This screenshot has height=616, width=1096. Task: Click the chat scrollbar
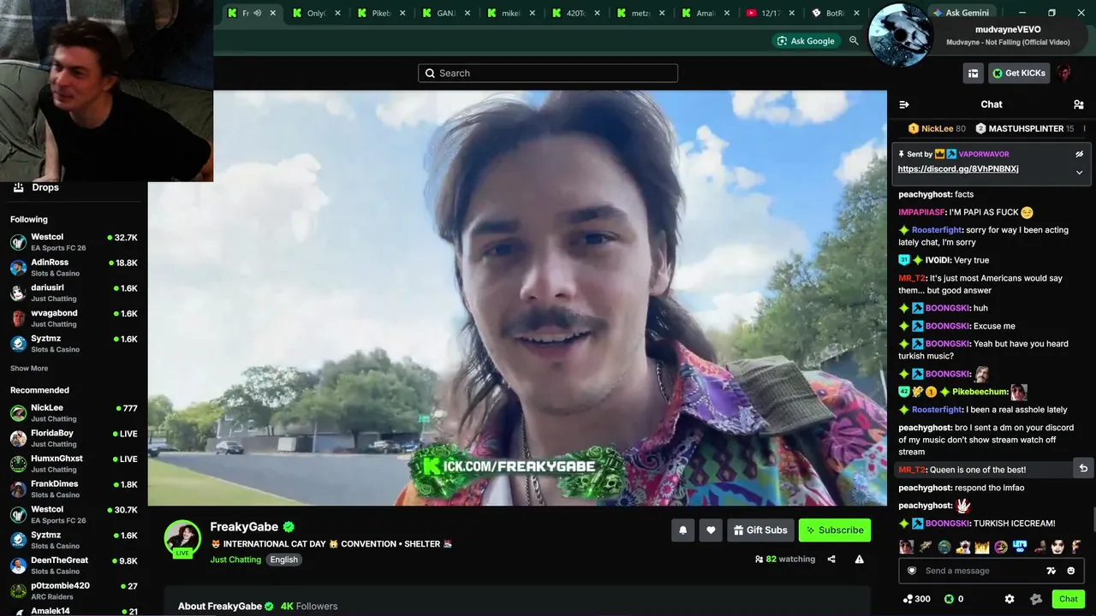tap(1093, 519)
